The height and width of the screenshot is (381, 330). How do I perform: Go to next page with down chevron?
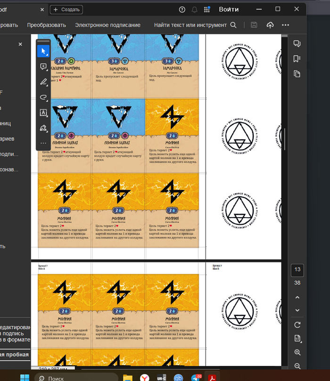297,310
